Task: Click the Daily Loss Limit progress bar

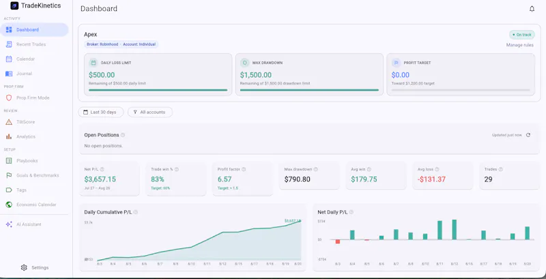Action: [x=158, y=90]
